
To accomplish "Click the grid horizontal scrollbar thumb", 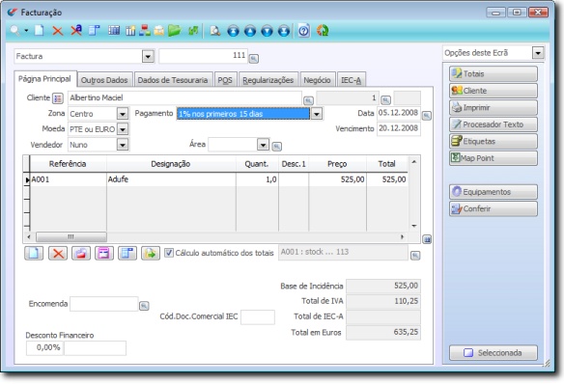I will 71,236.
